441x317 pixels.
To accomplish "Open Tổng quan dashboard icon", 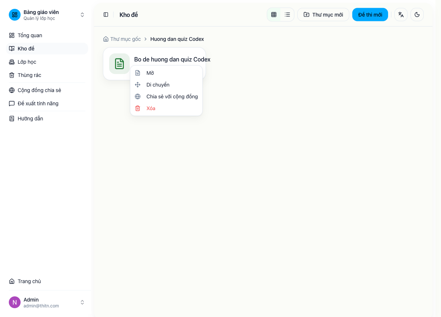I will click(x=12, y=35).
